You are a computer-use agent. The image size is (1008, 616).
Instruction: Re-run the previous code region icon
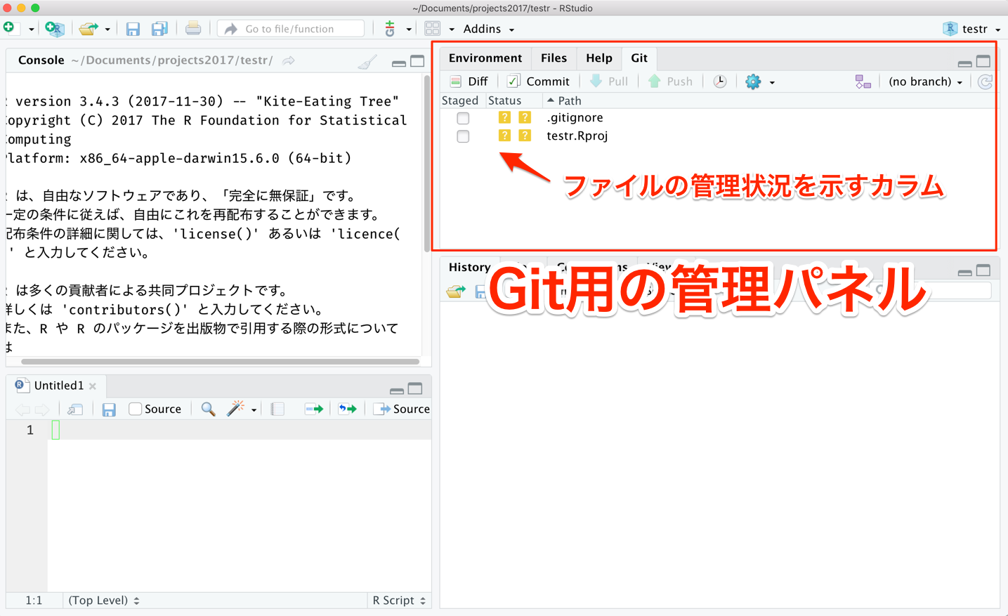point(346,409)
